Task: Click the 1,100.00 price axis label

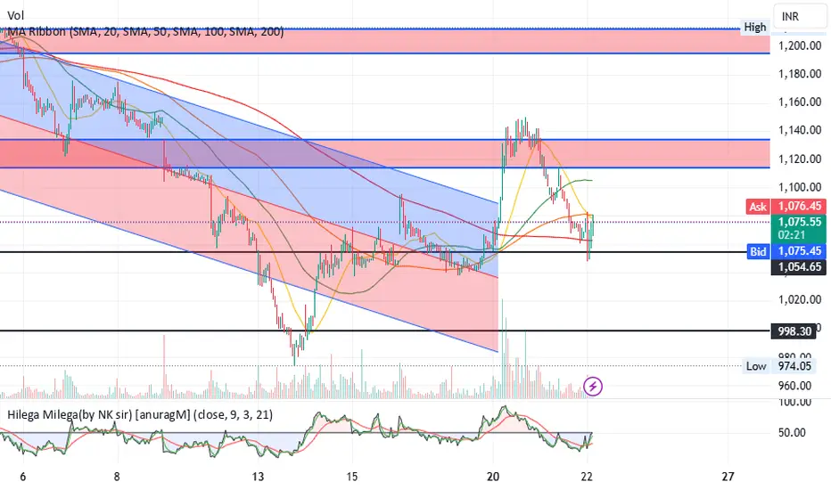Action: point(799,187)
